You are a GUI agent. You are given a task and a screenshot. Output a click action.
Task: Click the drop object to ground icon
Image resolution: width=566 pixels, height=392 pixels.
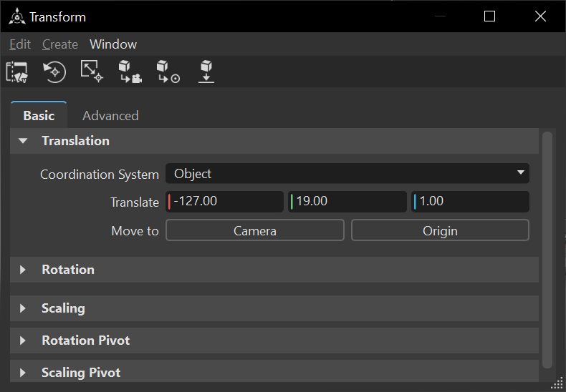(206, 72)
